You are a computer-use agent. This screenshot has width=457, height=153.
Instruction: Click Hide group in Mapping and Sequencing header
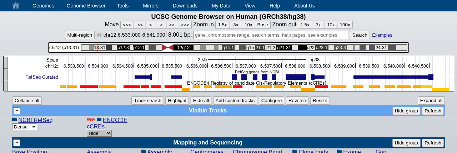[x=406, y=143]
